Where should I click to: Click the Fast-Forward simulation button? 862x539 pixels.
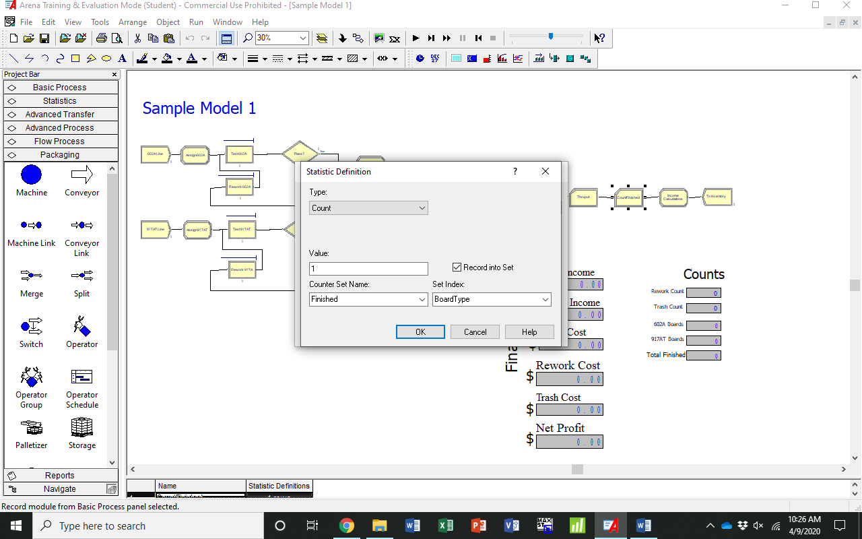tap(446, 38)
